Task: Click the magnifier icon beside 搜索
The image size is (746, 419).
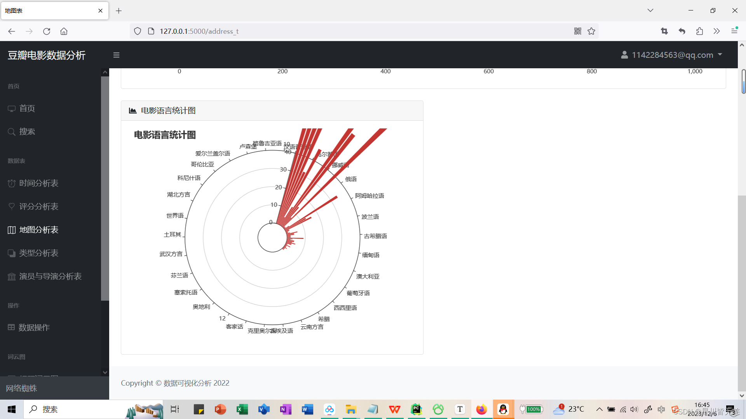Action: coord(12,132)
